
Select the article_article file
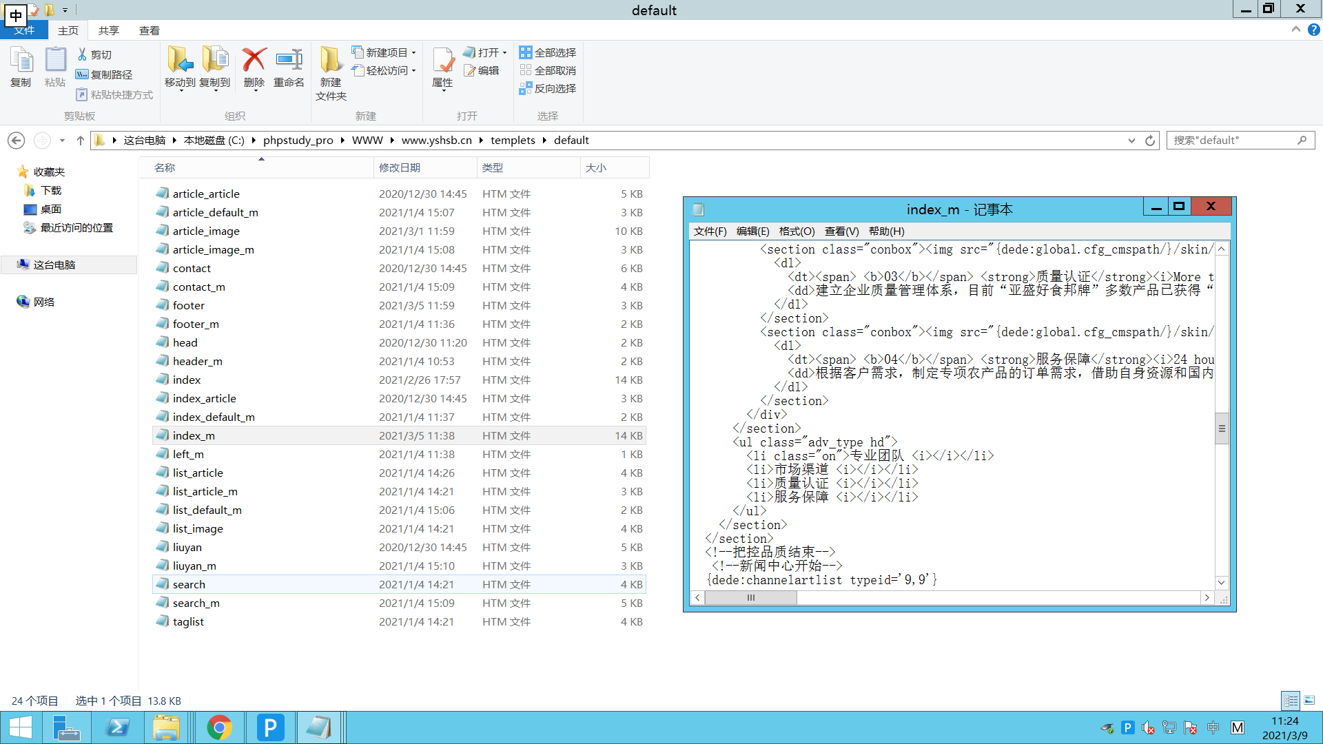399,194
